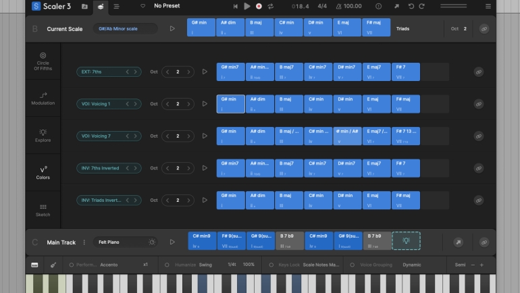The image size is (520, 293).
Task: Select the stacked layers view tab
Action: coord(101,7)
